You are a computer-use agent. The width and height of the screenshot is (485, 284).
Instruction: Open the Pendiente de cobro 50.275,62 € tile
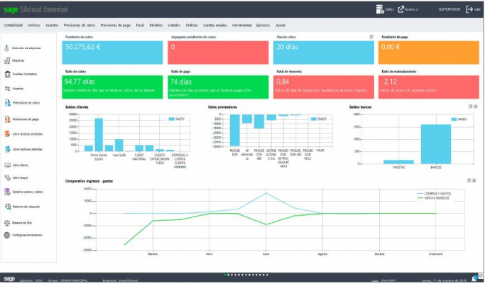[112, 53]
